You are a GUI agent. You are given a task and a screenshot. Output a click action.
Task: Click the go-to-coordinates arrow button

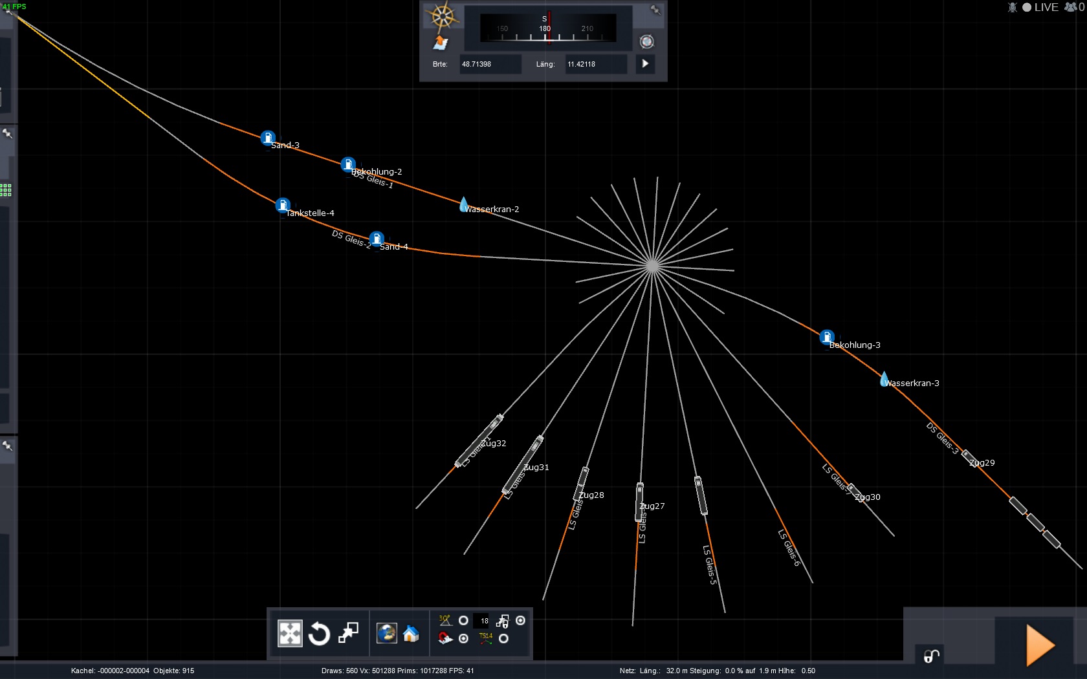click(645, 64)
